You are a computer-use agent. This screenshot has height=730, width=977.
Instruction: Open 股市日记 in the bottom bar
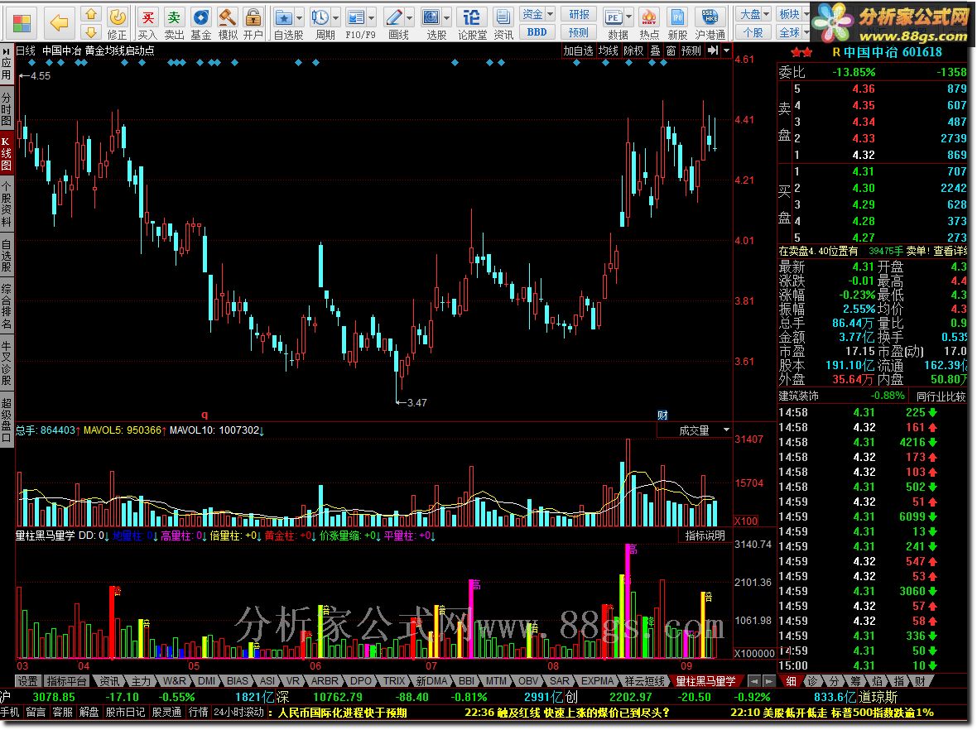(x=125, y=712)
